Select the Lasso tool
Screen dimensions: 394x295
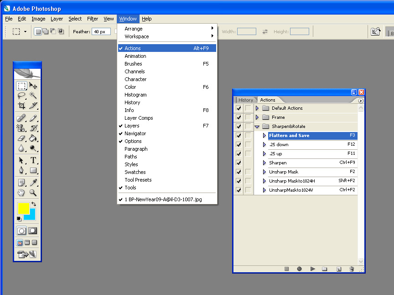tap(21, 96)
